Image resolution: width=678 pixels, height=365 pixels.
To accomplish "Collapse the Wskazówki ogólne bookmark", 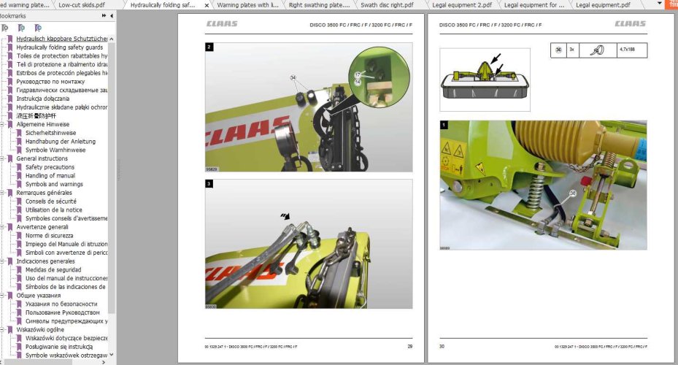I will coord(1,329).
